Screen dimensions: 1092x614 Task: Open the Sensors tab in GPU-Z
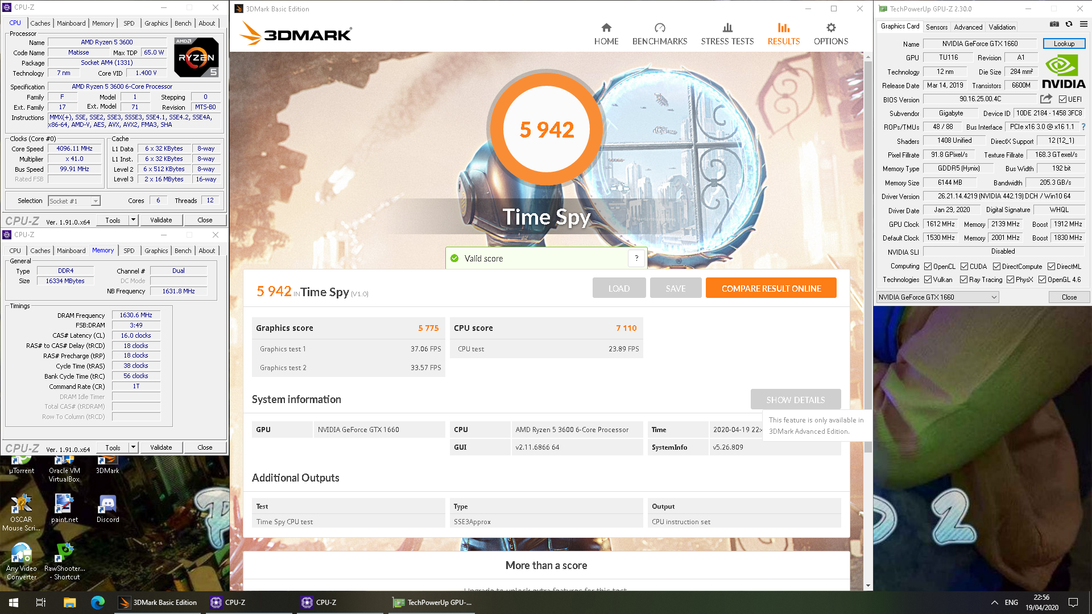pos(936,27)
